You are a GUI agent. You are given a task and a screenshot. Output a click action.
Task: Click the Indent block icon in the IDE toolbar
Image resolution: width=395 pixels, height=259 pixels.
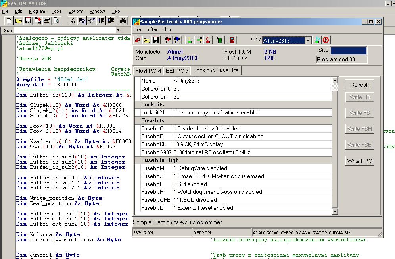pyautogui.click(x=101, y=21)
